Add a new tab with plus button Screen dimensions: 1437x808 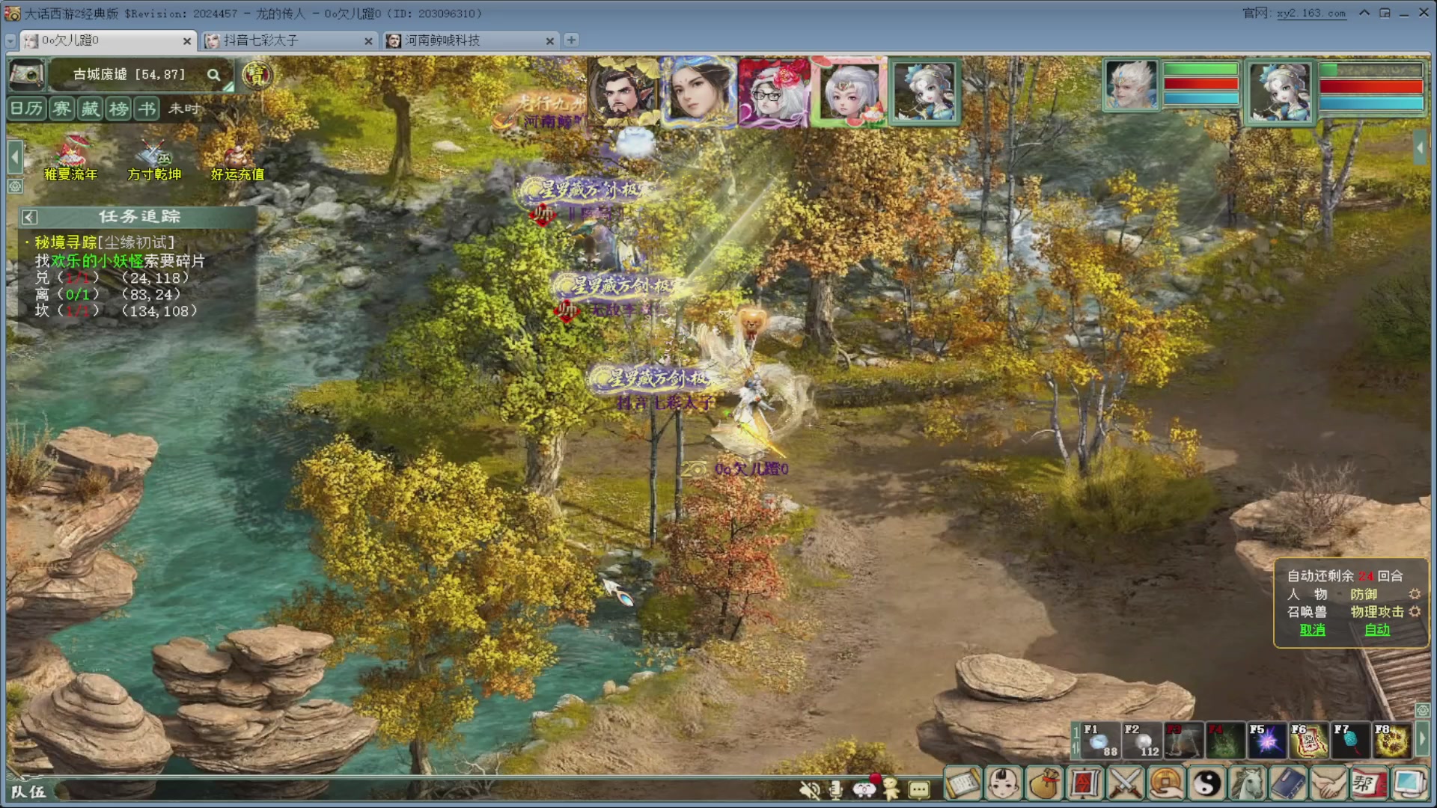(x=571, y=40)
